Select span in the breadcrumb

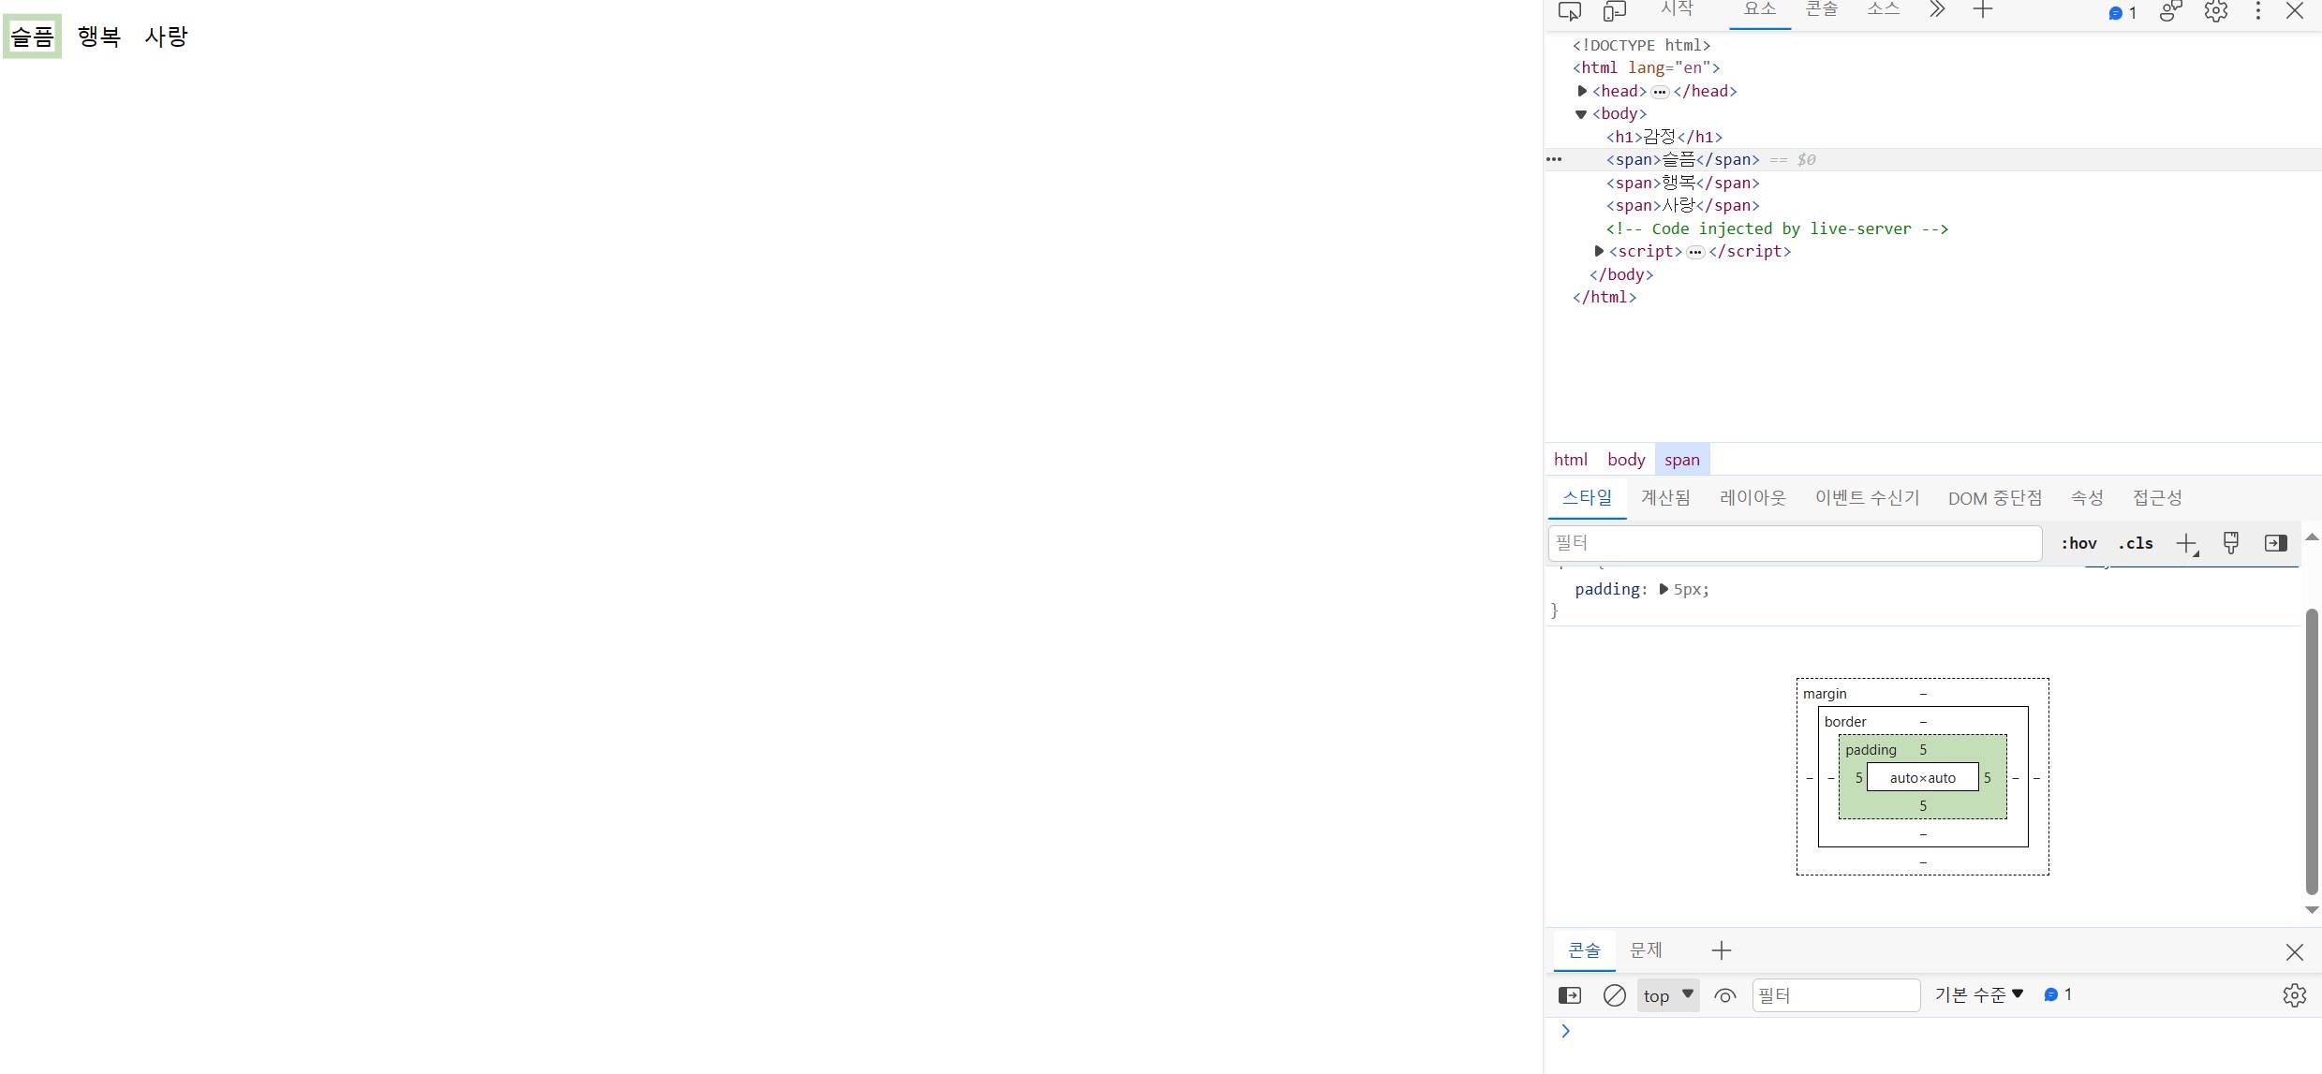1682,460
